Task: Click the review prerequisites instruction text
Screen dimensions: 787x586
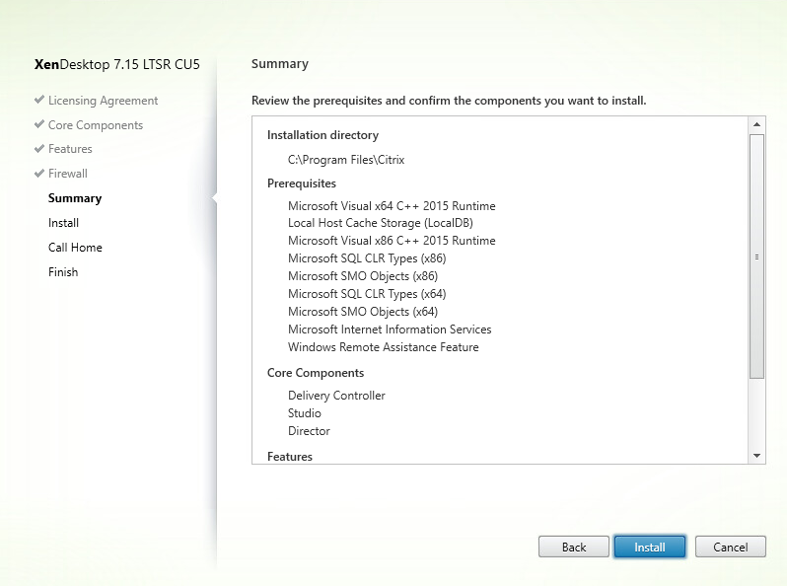Action: 449,101
